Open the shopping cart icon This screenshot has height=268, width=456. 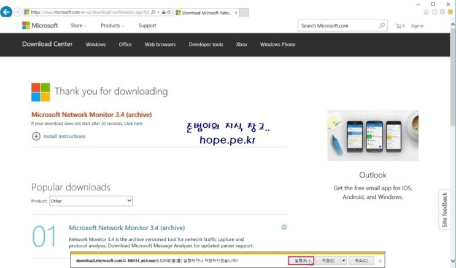pyautogui.click(x=400, y=26)
